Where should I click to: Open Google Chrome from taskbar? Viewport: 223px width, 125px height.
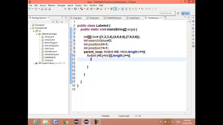click(66, 122)
